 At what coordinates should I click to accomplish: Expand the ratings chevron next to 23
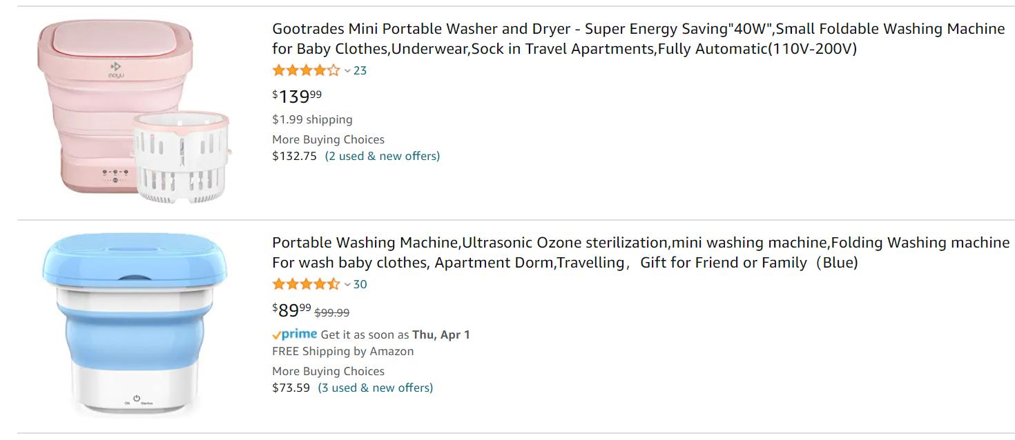(347, 70)
